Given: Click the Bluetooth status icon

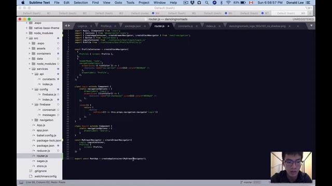Looking at the screenshot, I should (x=222, y=3).
